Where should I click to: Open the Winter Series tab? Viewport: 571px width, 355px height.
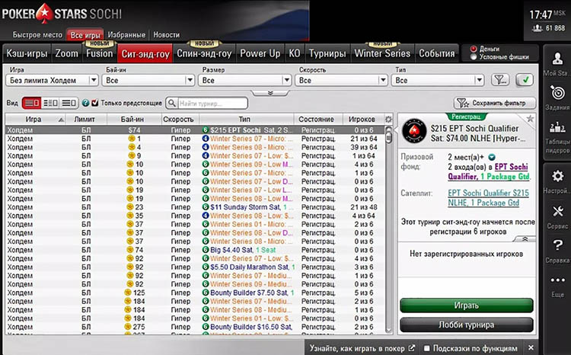pyautogui.click(x=382, y=53)
